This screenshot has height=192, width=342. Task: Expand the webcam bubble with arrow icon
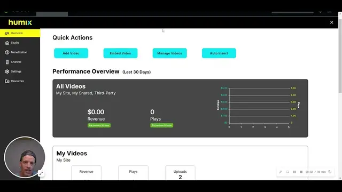coord(41,173)
